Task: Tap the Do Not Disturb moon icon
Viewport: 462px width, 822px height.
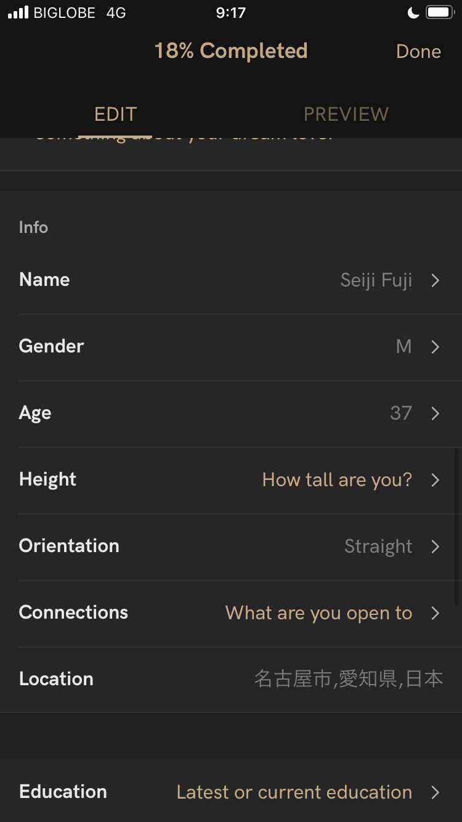Action: [413, 13]
